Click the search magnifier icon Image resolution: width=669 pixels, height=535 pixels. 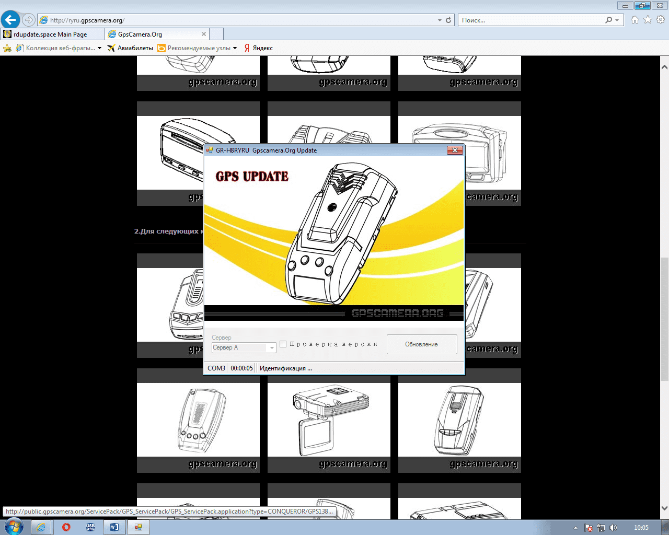coord(609,20)
